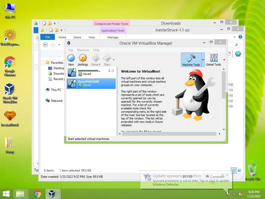
Task: Open JoestarStruck desktop heart icon
Action: point(10,119)
